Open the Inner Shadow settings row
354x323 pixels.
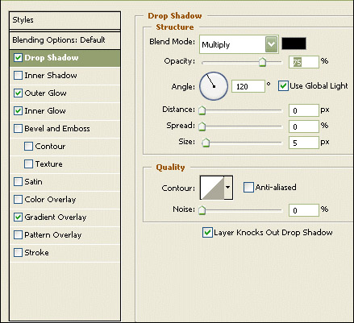pos(65,76)
